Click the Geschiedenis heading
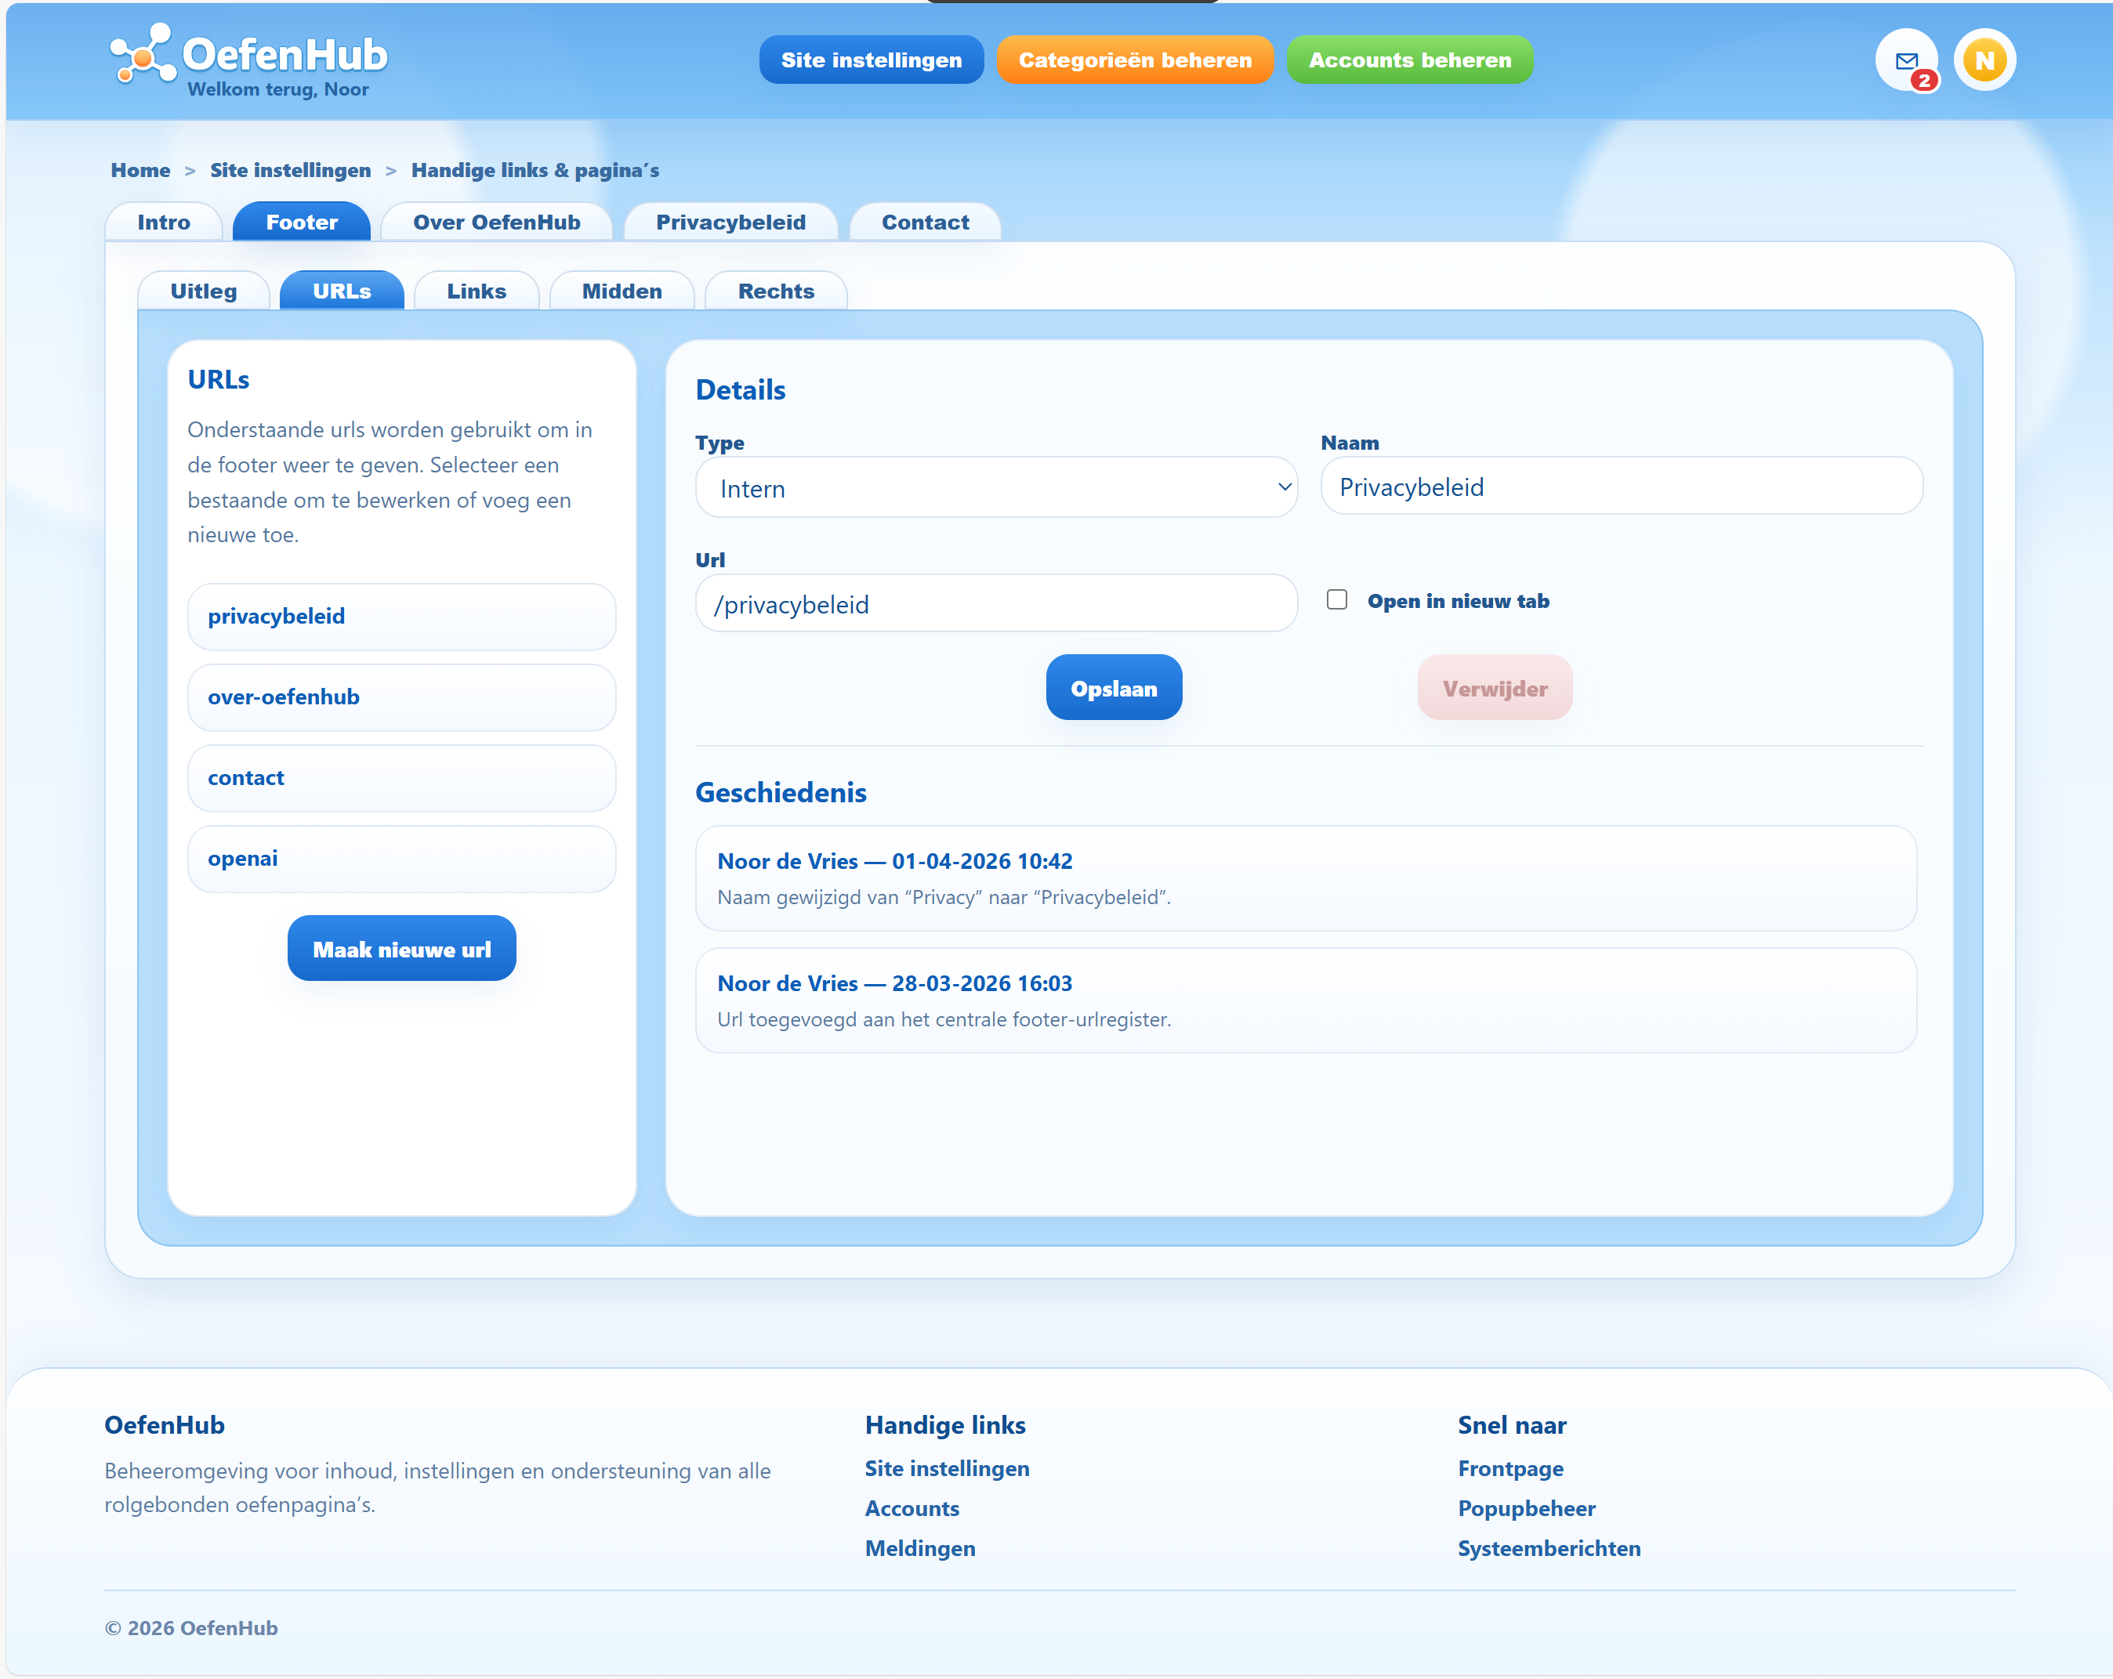Screen dimensions: 2113x1679 pyautogui.click(x=781, y=792)
